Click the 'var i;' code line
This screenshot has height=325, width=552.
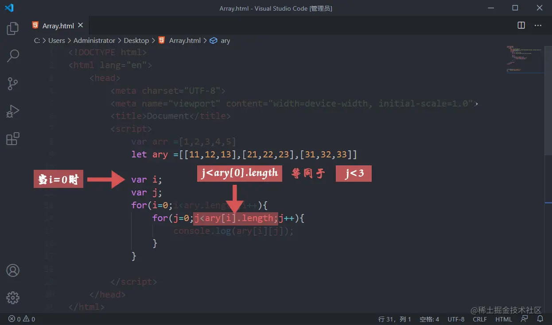147,180
